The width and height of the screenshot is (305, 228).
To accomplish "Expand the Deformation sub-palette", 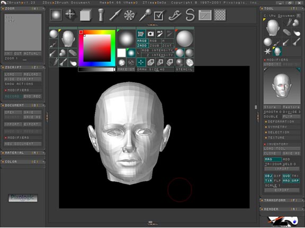I will 281,121.
